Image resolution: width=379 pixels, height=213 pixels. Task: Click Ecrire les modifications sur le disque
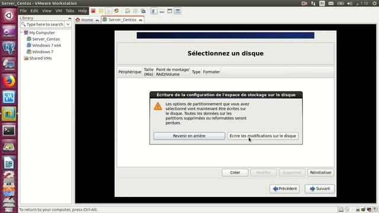tap(263, 136)
